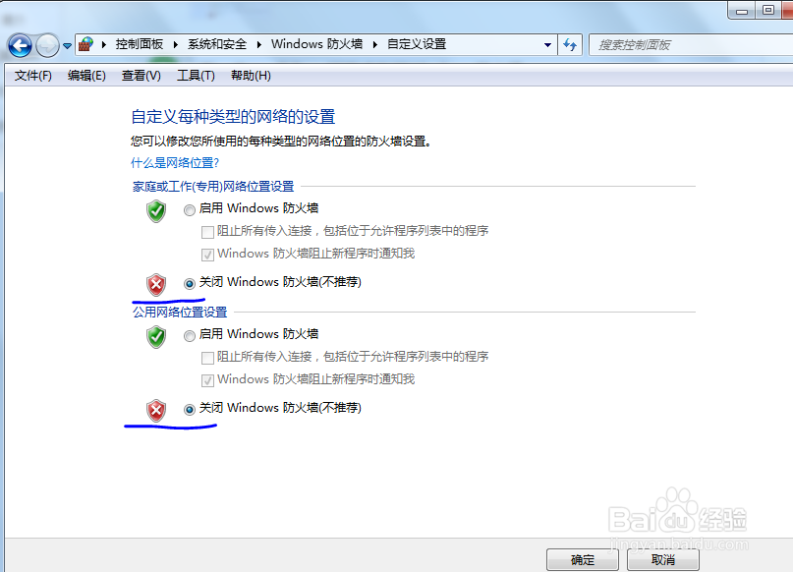793x572 pixels.
Task: Click red shield icon under public network settings
Action: (x=156, y=411)
